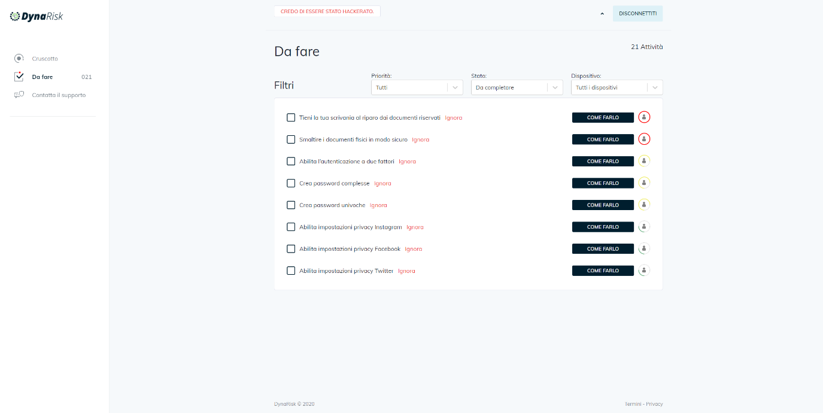Click user icon for privacy Facebook row

tap(644, 248)
